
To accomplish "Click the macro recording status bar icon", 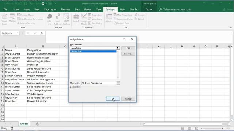I will tap(12, 128).
